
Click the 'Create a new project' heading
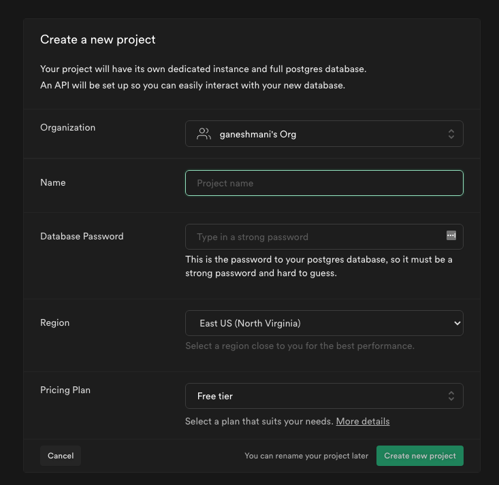pyautogui.click(x=98, y=39)
